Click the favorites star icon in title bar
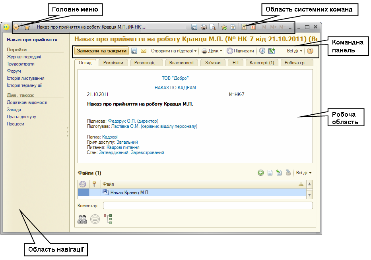This screenshot has height=260, width=371. coord(27,27)
